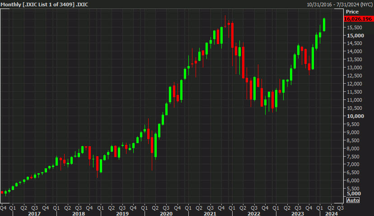Viewport: 374px width, 216px height.
Task: Click the 2023 year label
Action: [x=298, y=213]
